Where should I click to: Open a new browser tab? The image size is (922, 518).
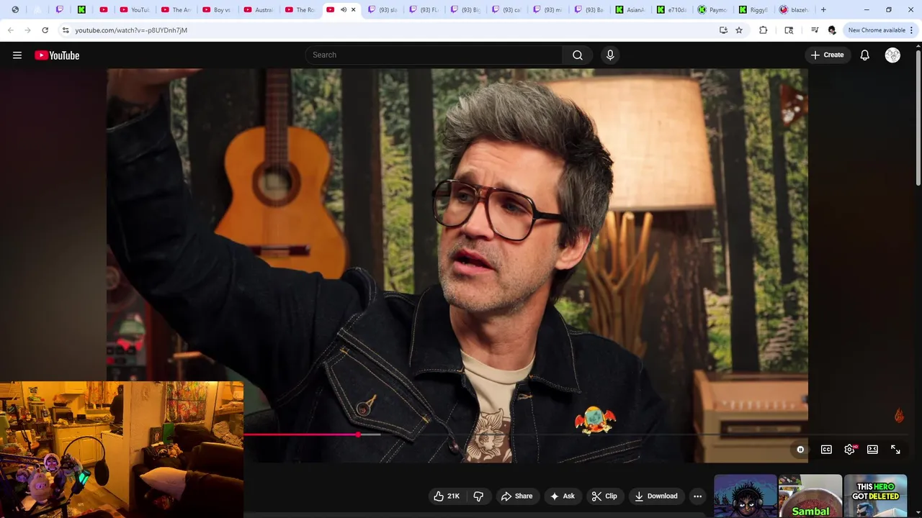(823, 10)
